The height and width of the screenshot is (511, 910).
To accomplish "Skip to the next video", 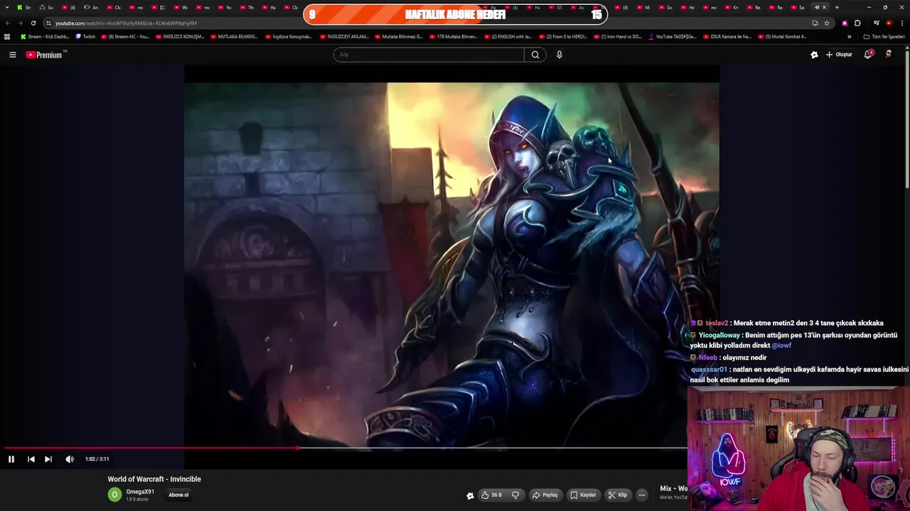I will pos(48,459).
